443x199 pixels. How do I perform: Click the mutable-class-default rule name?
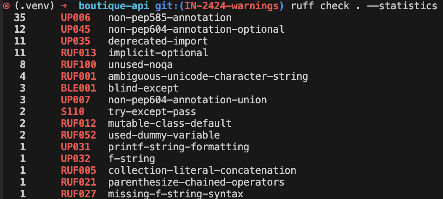click(170, 123)
